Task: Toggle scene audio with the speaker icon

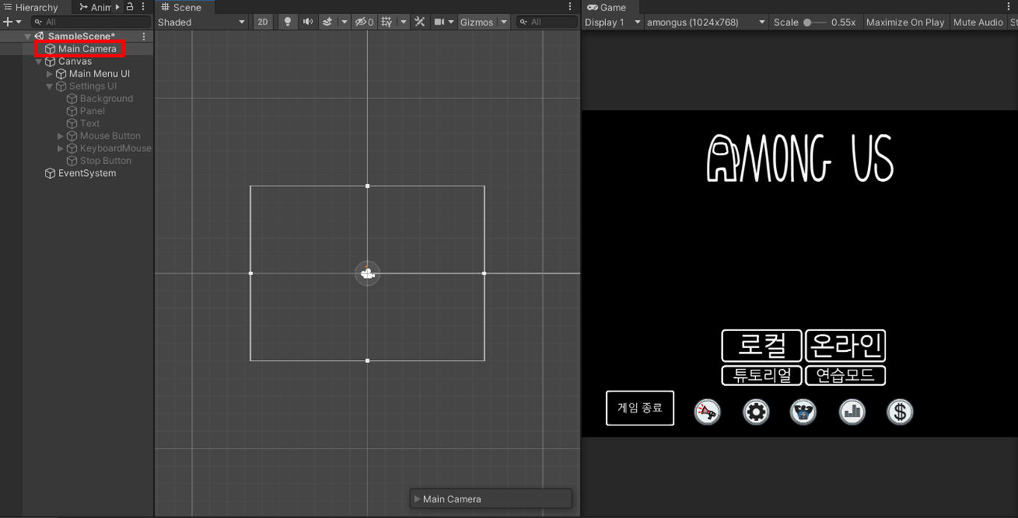Action: coord(307,22)
